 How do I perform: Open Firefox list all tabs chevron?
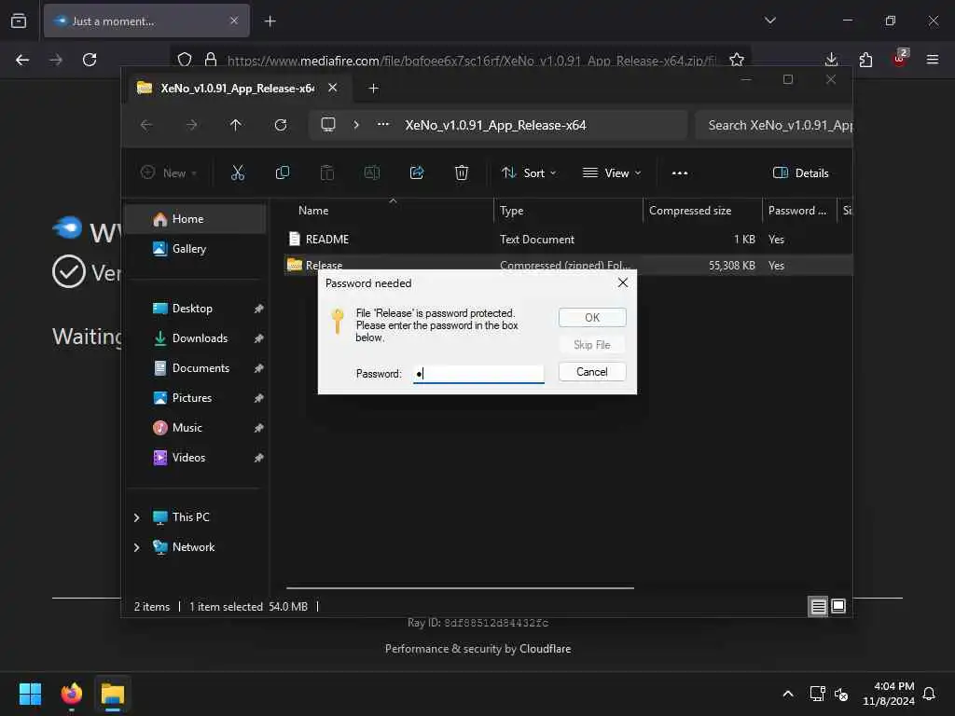(770, 21)
